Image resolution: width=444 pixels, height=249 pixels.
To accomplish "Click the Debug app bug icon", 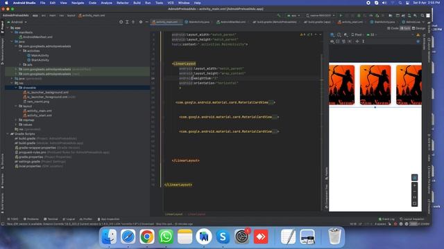I will (x=359, y=15).
